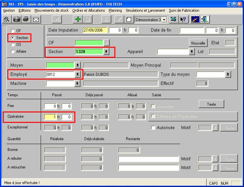The width and height of the screenshot is (244, 187).
Task: Click the yellow Date Imputation field
Action: 95,30
